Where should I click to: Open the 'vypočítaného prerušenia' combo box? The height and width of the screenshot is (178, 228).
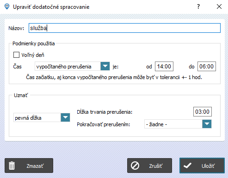pyautogui.click(x=72, y=67)
